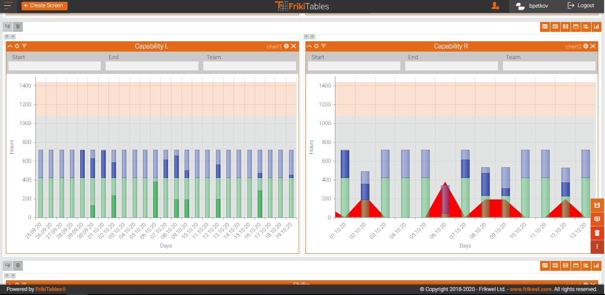Click the Team field in Capability R
The width and height of the screenshot is (605, 295).
(550, 66)
